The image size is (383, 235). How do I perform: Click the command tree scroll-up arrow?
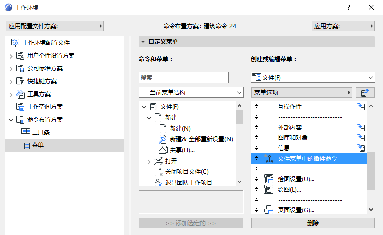[240, 106]
